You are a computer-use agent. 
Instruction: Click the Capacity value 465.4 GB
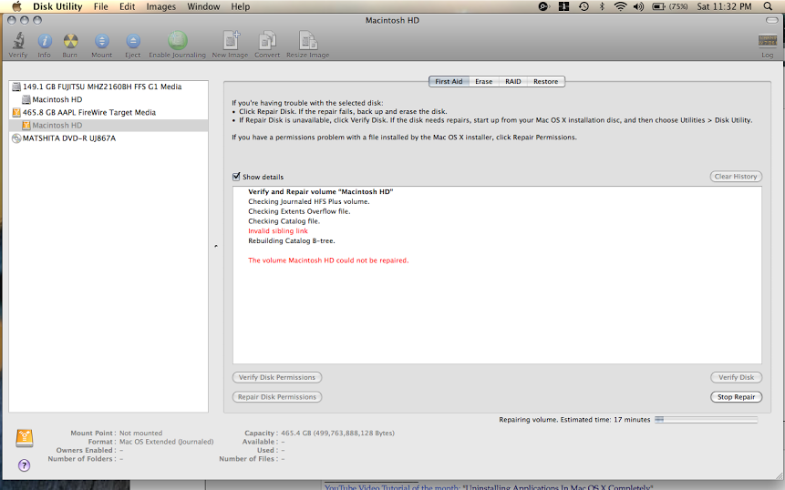coord(337,433)
